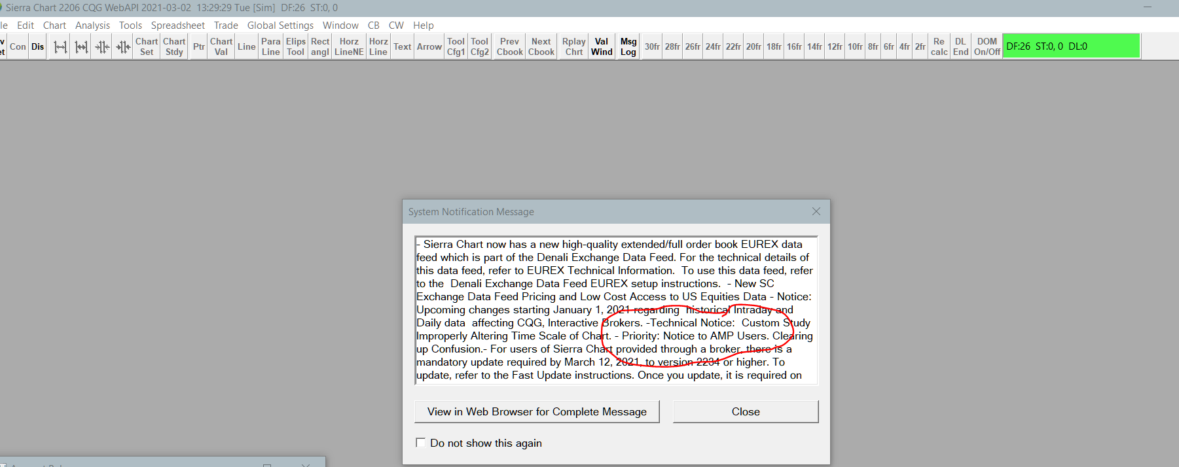Image resolution: width=1179 pixels, height=467 pixels.
Task: Open the Tools menu
Action: pyautogui.click(x=130, y=26)
